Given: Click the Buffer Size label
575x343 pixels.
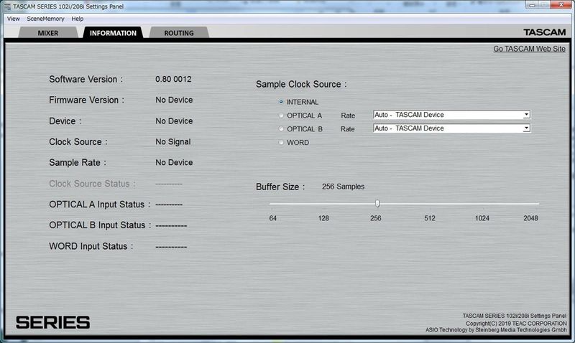Looking at the screenshot, I should click(x=280, y=187).
